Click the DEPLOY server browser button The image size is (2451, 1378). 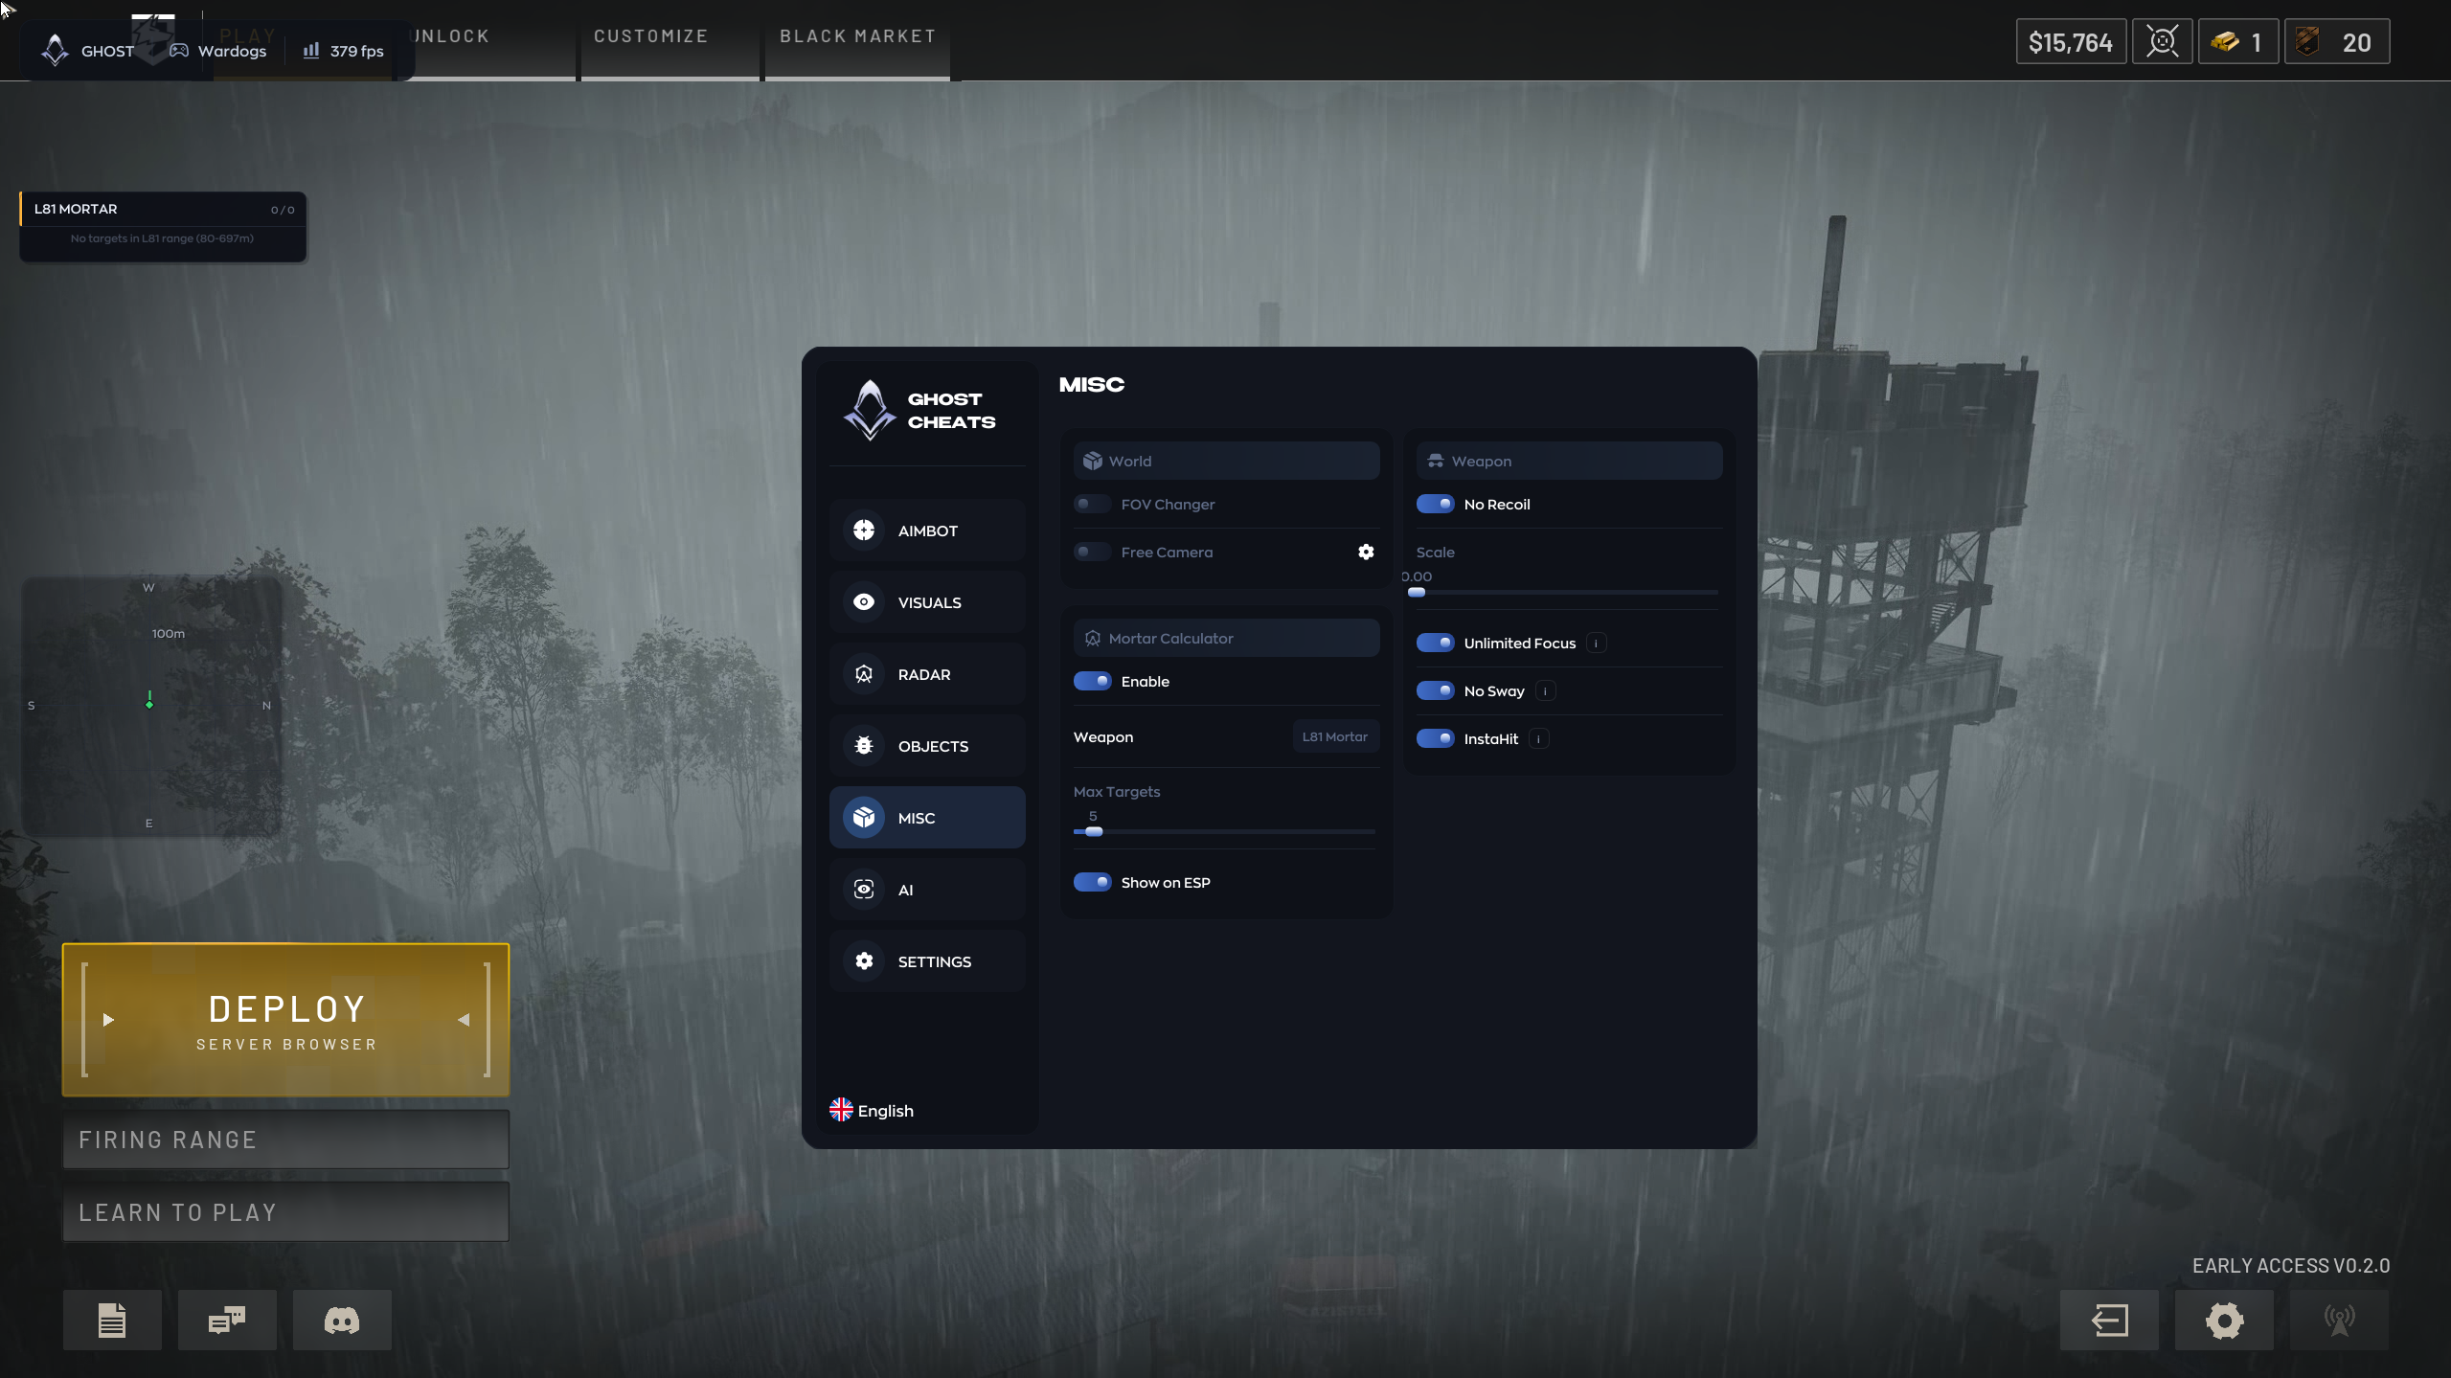click(285, 1020)
